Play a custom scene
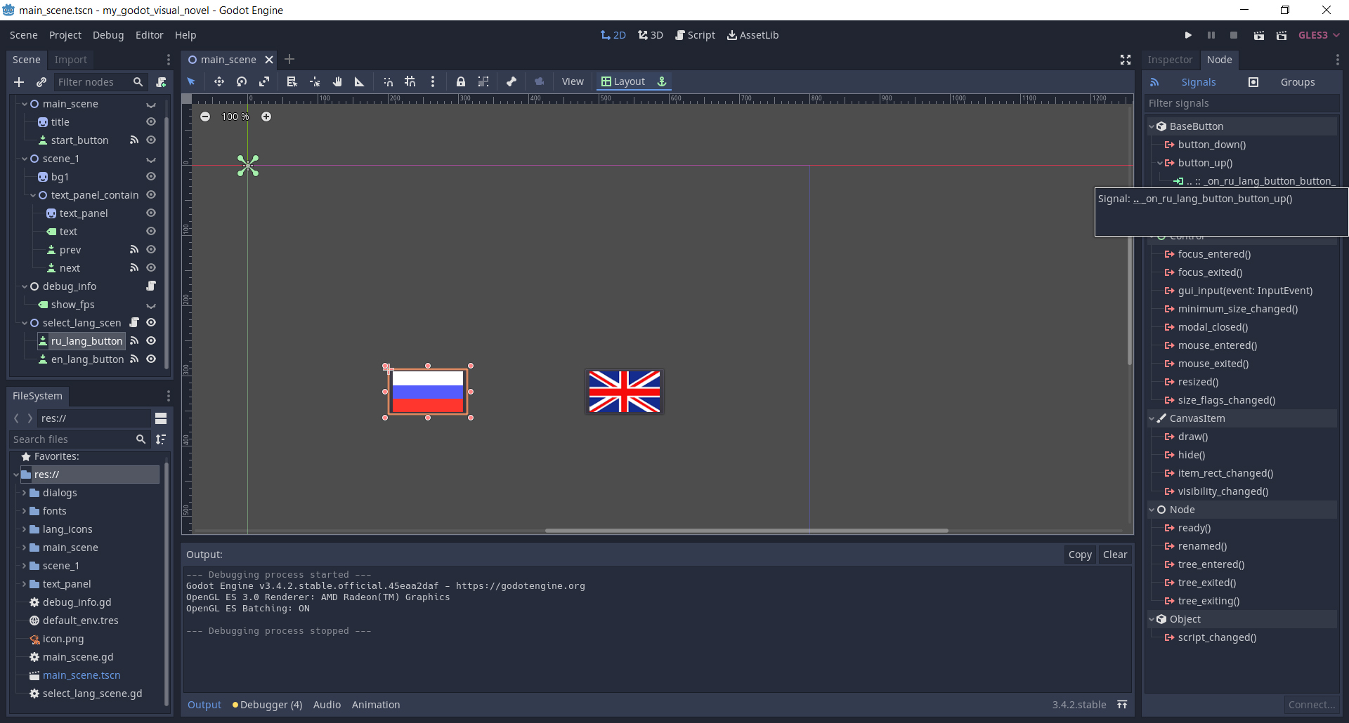 pos(1282,35)
